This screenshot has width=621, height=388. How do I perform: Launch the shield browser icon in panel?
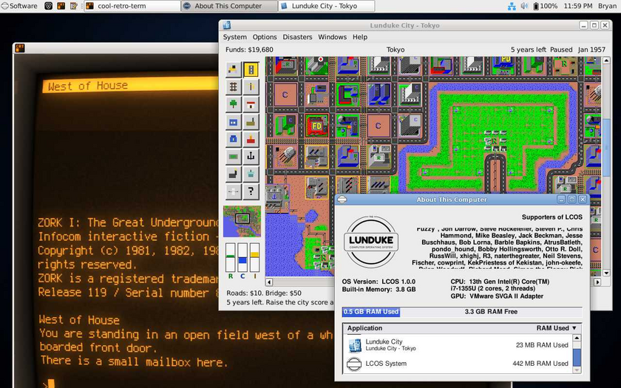[x=48, y=6]
